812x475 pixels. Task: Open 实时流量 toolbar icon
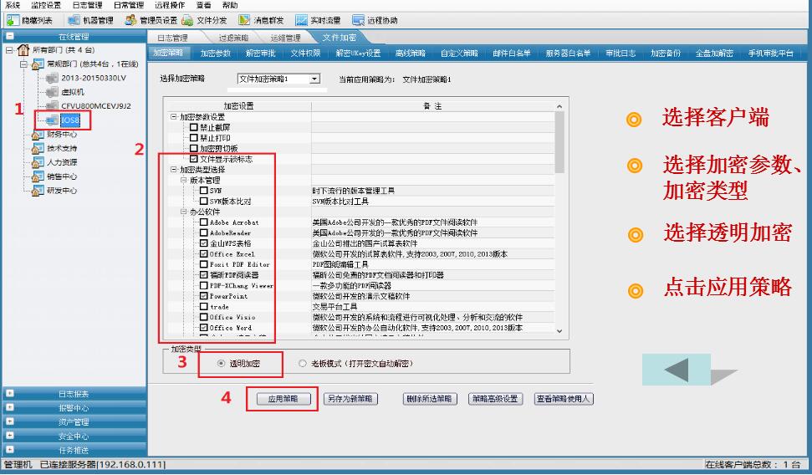(x=301, y=20)
